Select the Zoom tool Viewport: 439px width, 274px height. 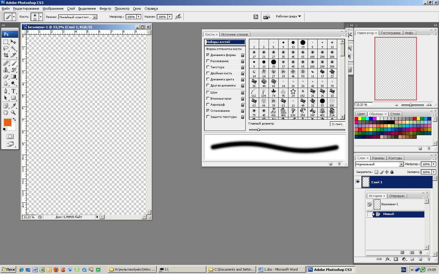tap(13, 112)
